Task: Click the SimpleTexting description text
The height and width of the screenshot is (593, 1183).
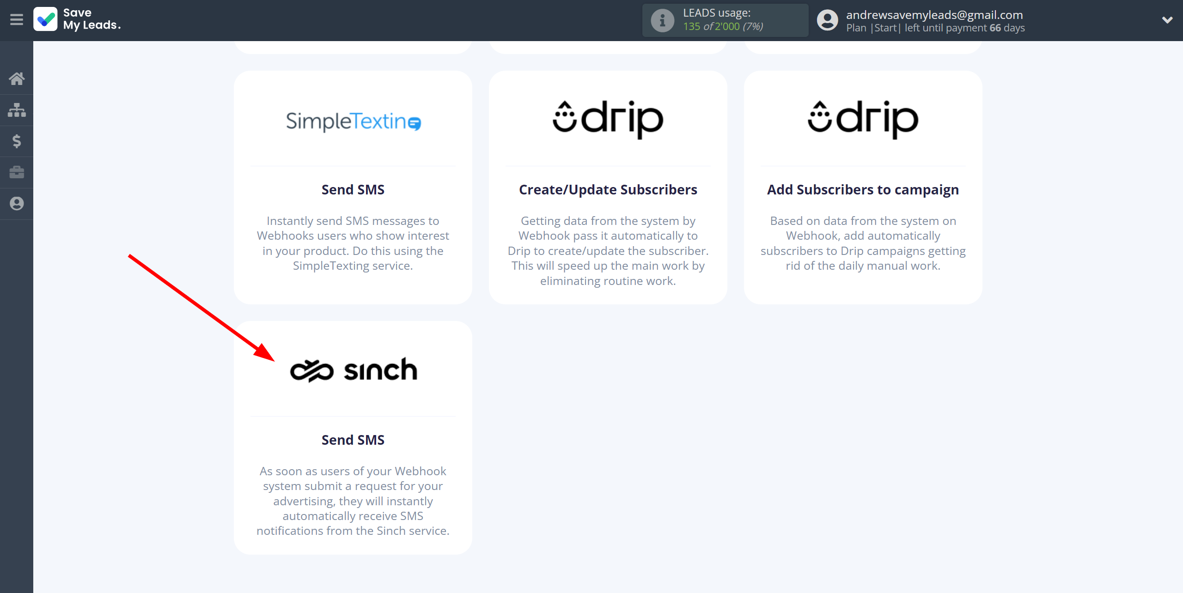Action: (x=353, y=243)
